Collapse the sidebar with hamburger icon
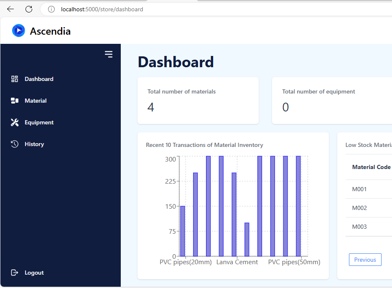The image size is (392, 288). tap(109, 54)
